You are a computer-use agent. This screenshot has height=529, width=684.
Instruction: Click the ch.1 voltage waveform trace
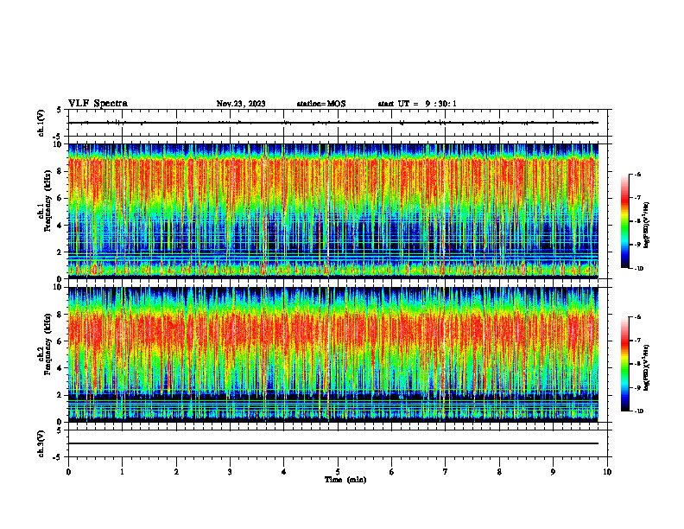[333, 123]
